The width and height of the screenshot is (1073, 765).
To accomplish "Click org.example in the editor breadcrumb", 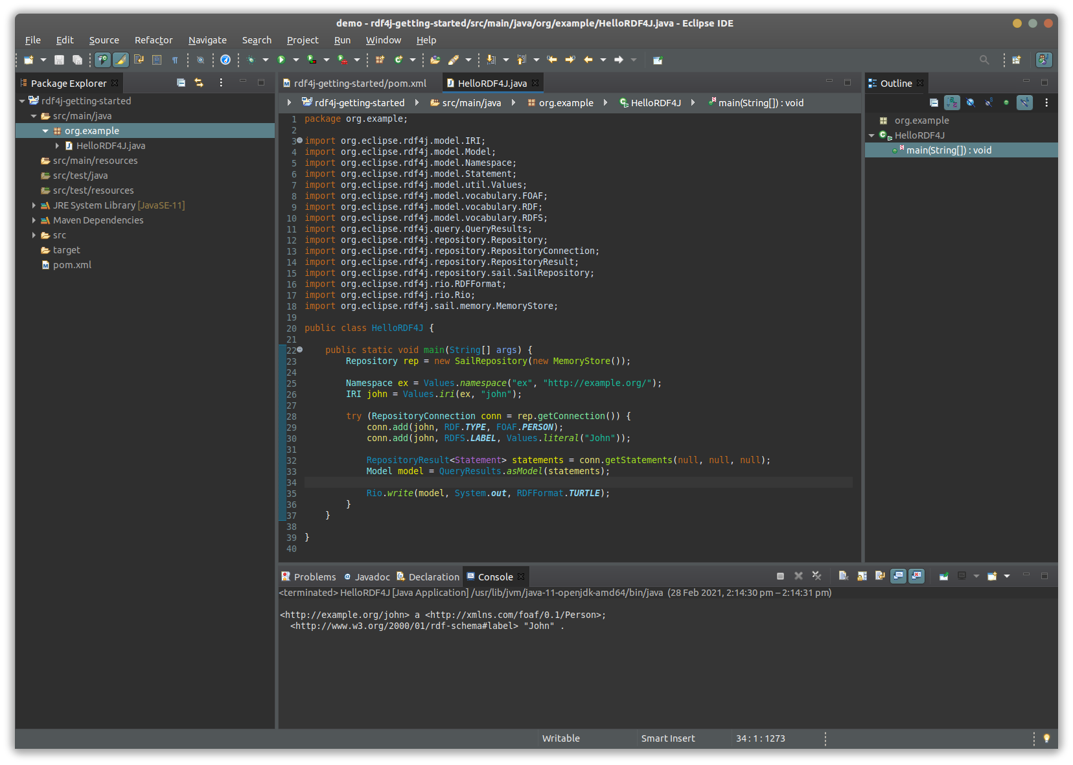I will click(560, 102).
